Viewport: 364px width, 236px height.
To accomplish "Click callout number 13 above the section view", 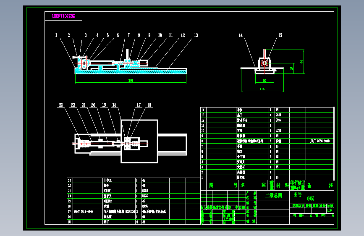I will point(196,35).
